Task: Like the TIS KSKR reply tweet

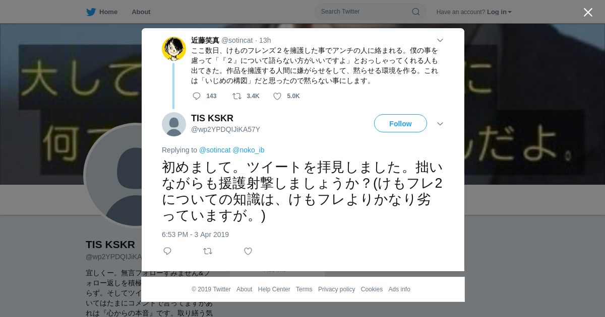Action: (248, 251)
